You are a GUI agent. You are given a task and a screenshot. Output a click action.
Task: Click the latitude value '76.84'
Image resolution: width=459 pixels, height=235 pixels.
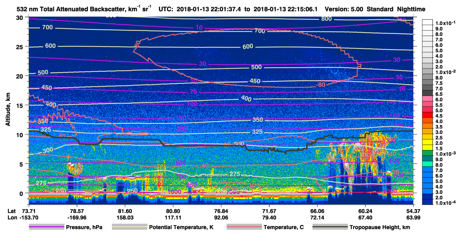point(221,211)
